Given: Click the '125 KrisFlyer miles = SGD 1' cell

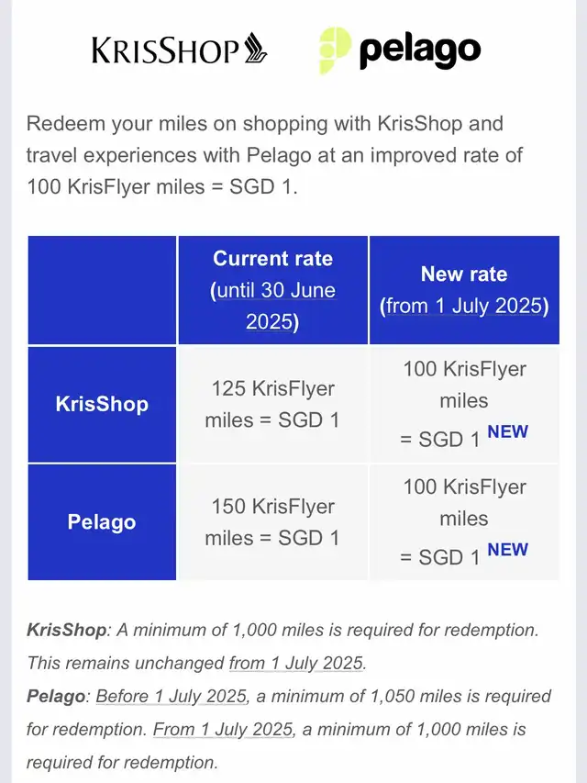Looking at the screenshot, I should pos(273,404).
